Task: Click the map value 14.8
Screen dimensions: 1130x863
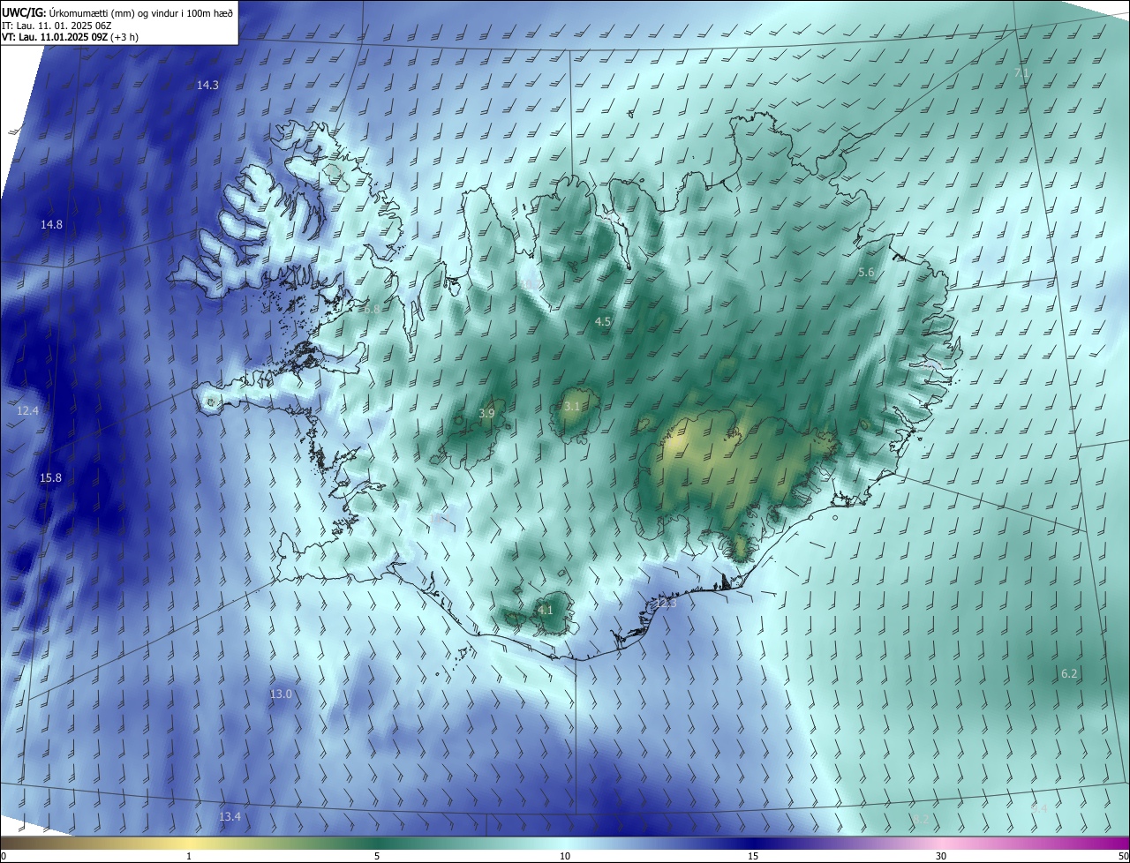Action: (51, 225)
